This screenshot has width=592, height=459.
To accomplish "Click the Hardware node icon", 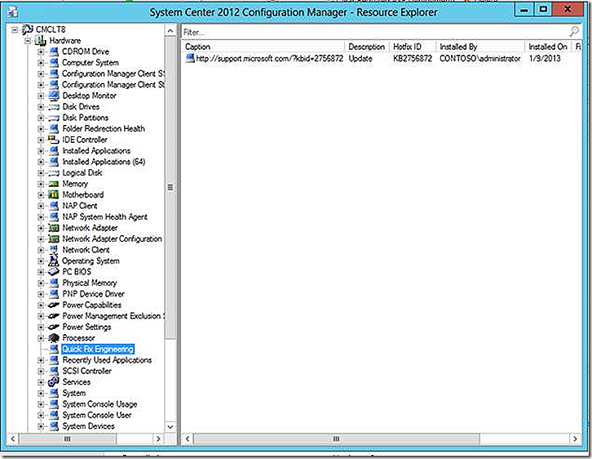I will coord(41,41).
